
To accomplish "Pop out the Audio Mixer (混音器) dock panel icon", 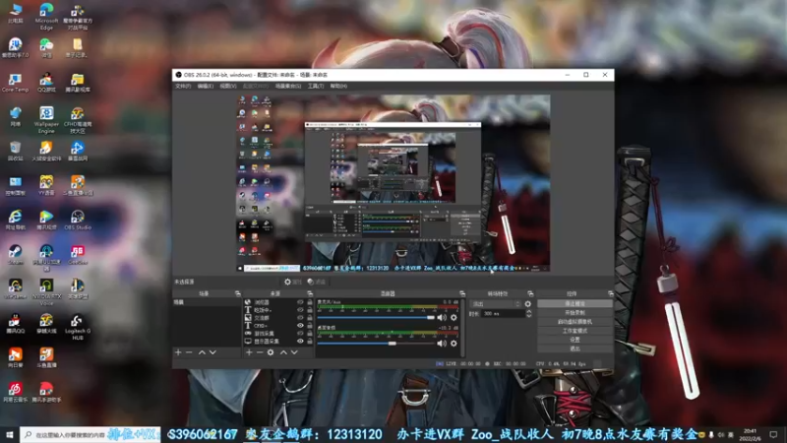I will point(462,293).
